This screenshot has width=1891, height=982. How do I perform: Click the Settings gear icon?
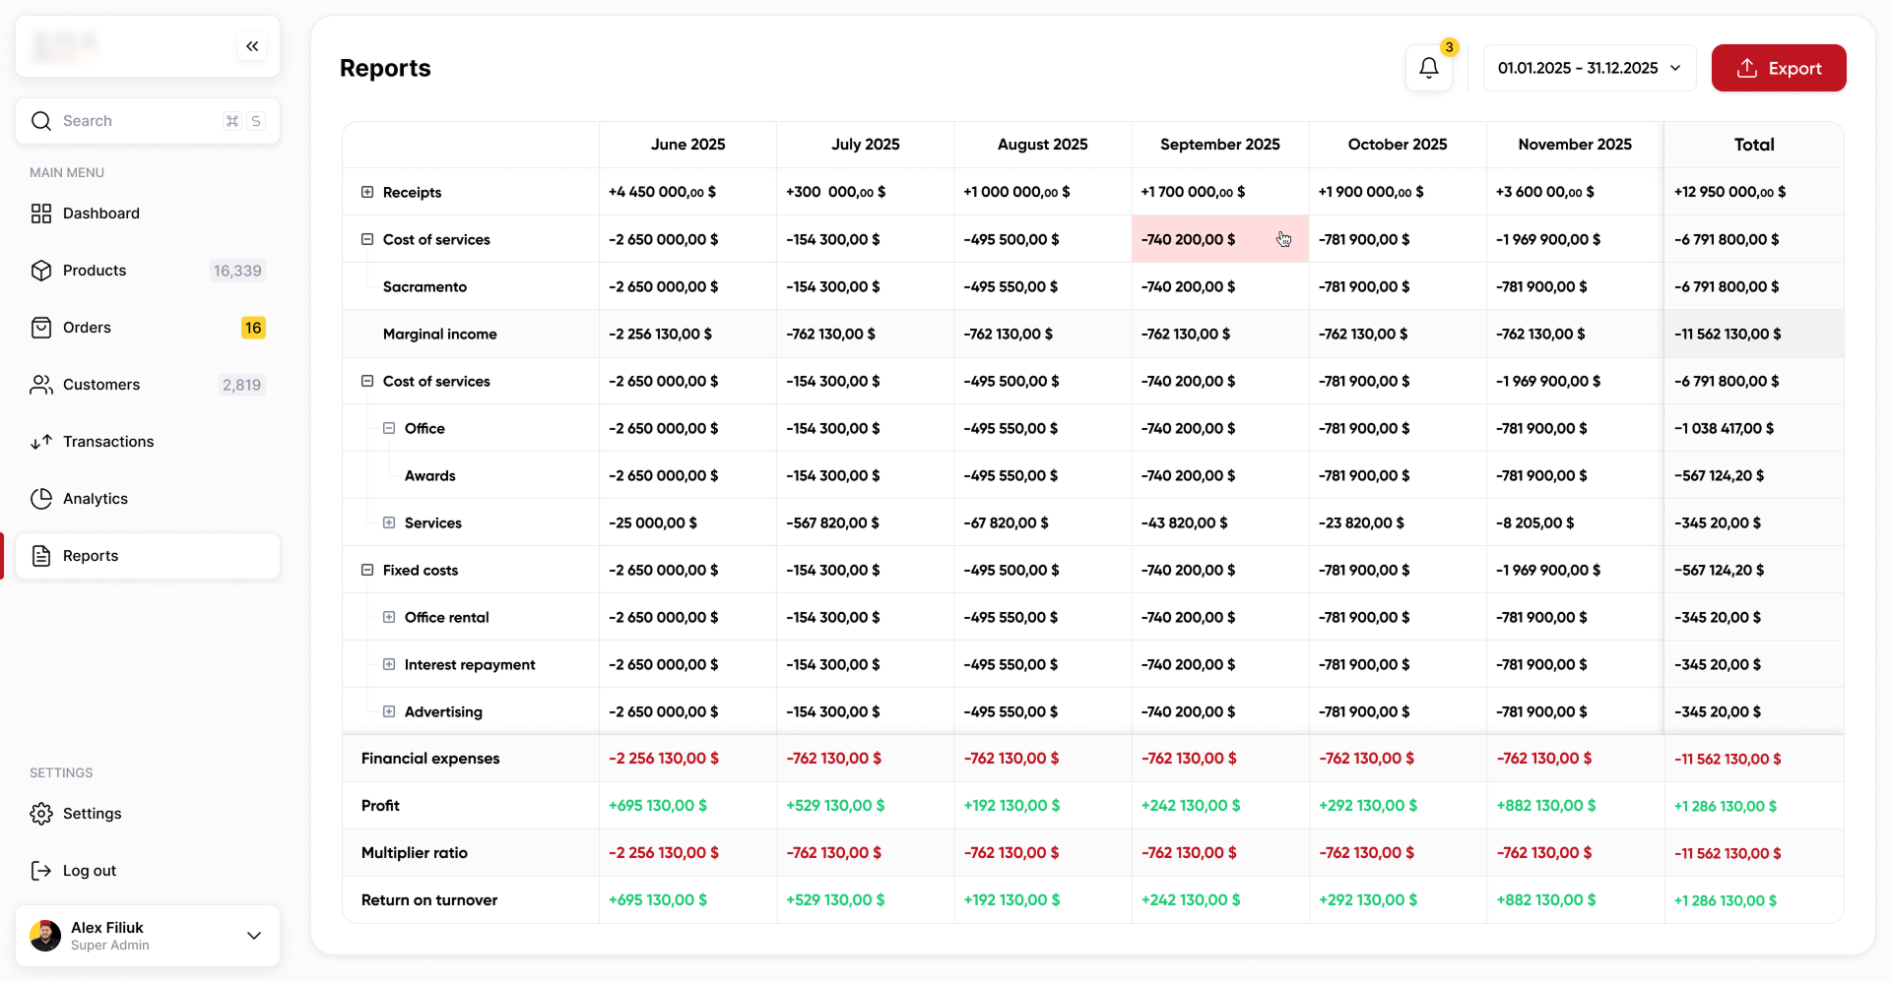coord(41,814)
